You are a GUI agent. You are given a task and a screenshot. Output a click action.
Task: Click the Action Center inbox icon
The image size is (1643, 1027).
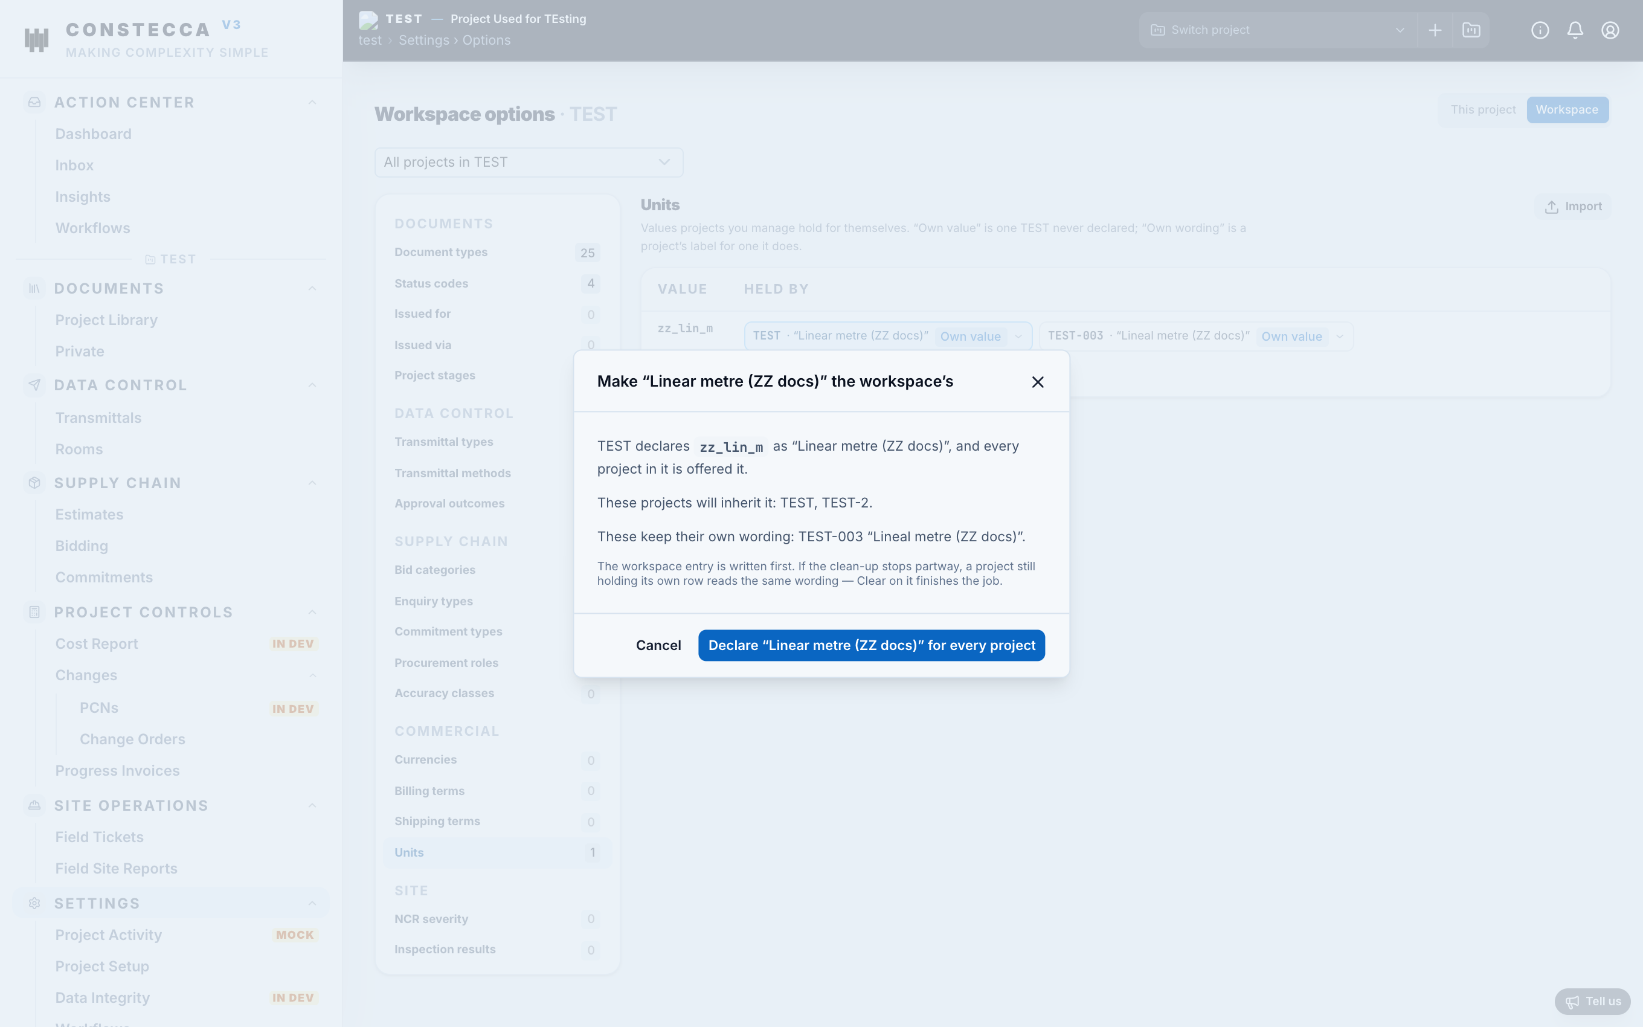34,103
